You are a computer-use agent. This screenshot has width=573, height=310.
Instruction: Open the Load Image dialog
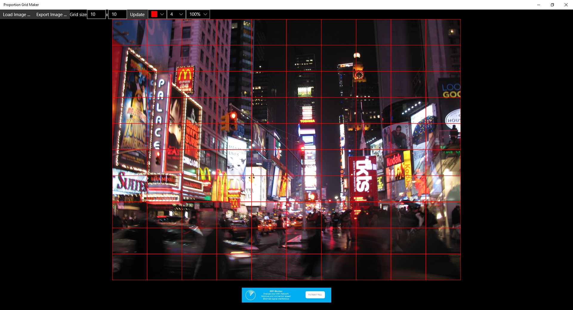[16, 14]
